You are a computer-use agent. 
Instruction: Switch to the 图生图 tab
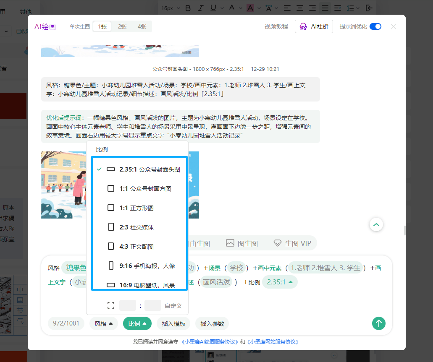pyautogui.click(x=241, y=243)
